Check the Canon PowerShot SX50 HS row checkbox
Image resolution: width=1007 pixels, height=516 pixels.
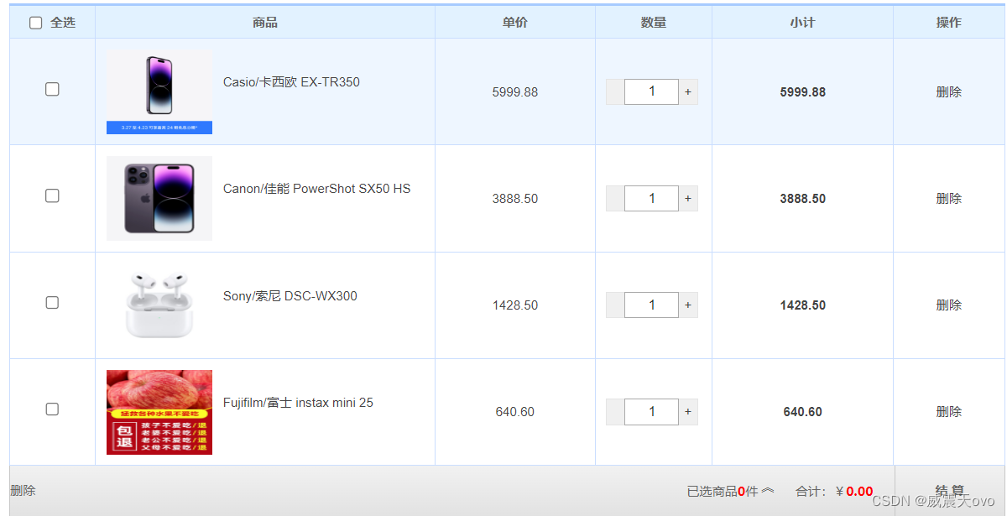52,195
